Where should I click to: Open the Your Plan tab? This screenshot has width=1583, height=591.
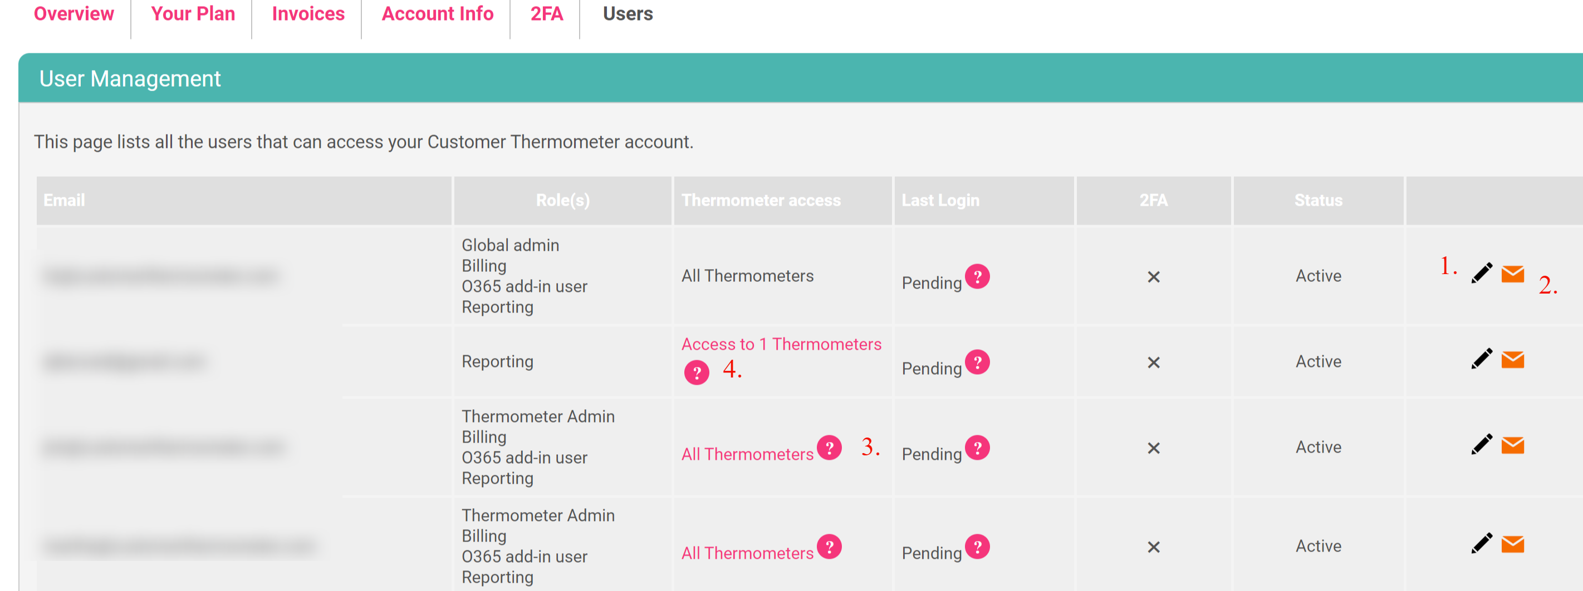[x=193, y=13]
